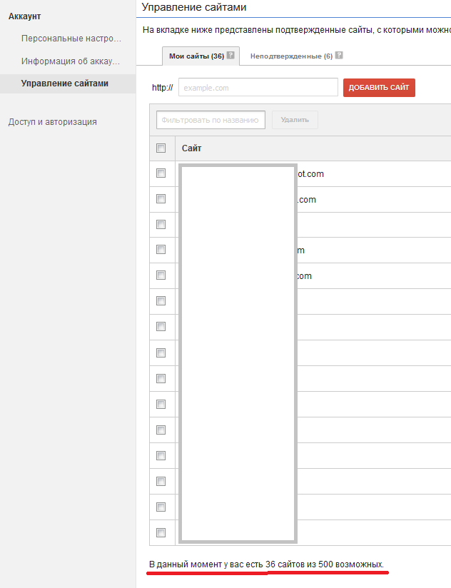The height and width of the screenshot is (588, 451).
Task: Go to Информация об аккаунте sidebar item
Action: click(71, 61)
